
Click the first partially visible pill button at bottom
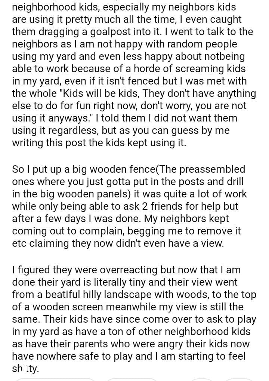click(x=55, y=379)
